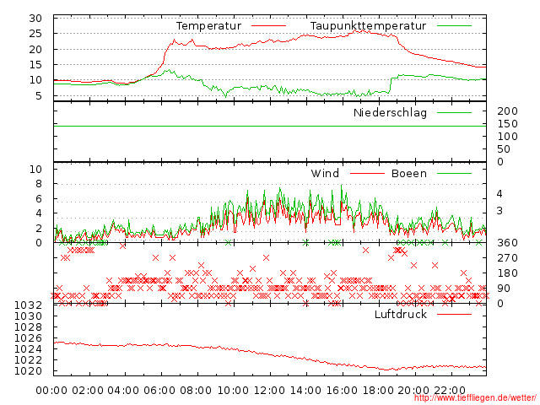The height and width of the screenshot is (405, 540).
Task: Click the 06:00 time axis label
Action: pyautogui.click(x=159, y=391)
